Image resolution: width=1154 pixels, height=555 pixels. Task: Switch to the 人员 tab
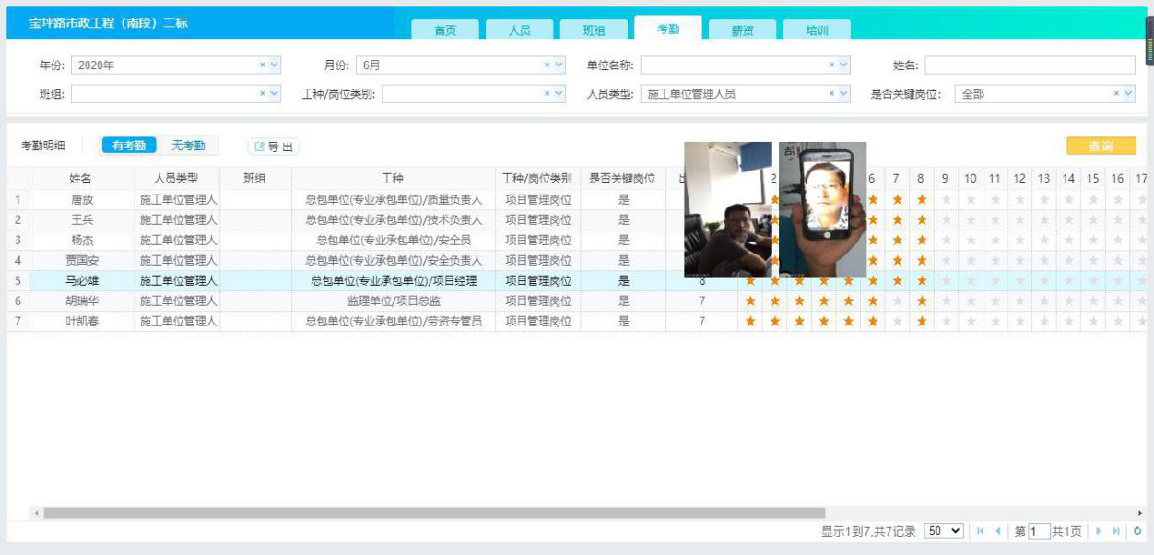[520, 30]
